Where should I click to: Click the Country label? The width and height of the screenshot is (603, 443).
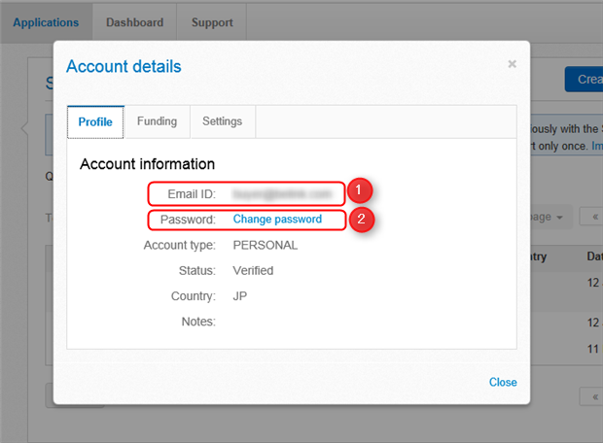point(193,296)
